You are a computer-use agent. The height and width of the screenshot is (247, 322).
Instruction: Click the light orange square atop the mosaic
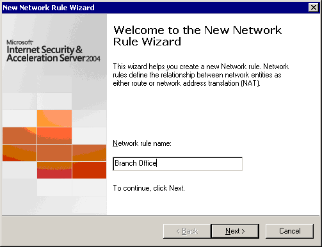[x=54, y=118]
